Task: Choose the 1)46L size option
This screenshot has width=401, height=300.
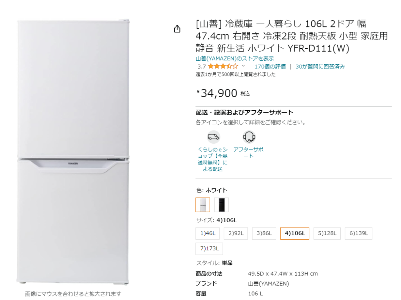Action: 208,233
